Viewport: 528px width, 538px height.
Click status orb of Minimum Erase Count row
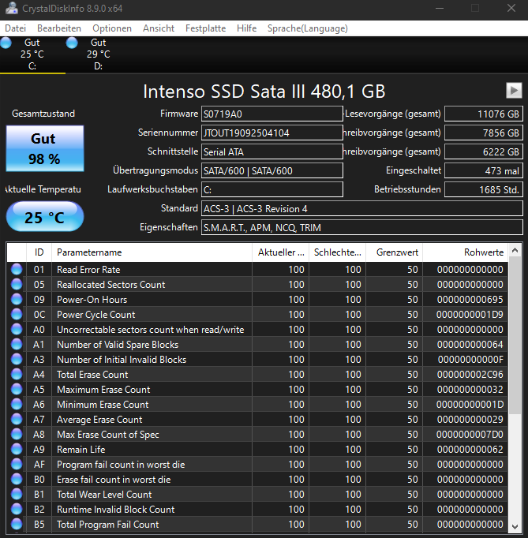coord(17,404)
